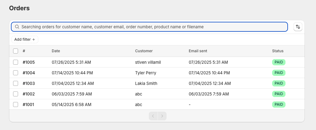Open the Add filter dropdown
The image size is (316, 130).
tap(25, 39)
